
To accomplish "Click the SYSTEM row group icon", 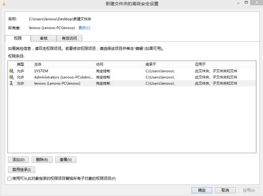I will click(12, 71).
